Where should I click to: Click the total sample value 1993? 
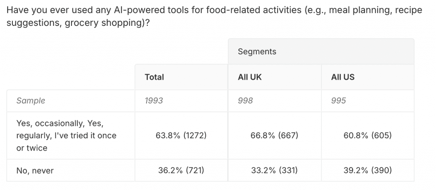pos(154,101)
